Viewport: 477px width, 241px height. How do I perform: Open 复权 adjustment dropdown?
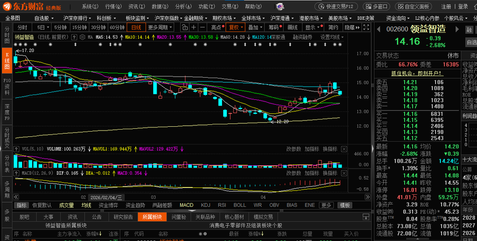[x=236, y=27]
